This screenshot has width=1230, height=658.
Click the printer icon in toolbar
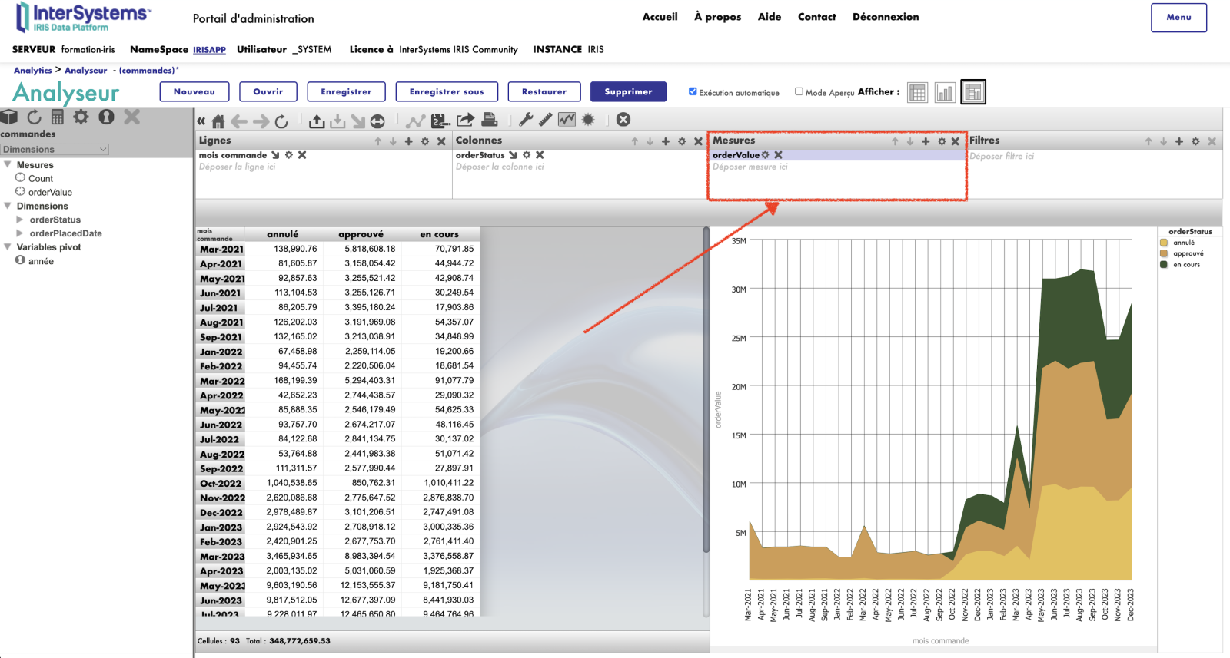click(x=489, y=120)
